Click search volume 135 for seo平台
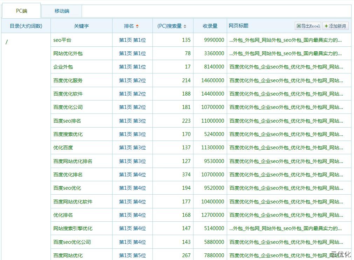The height and width of the screenshot is (260, 354). pyautogui.click(x=186, y=40)
